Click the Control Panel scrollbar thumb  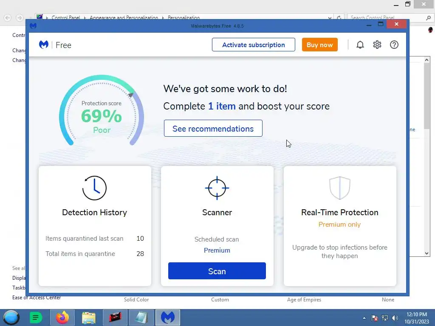tap(427, 96)
